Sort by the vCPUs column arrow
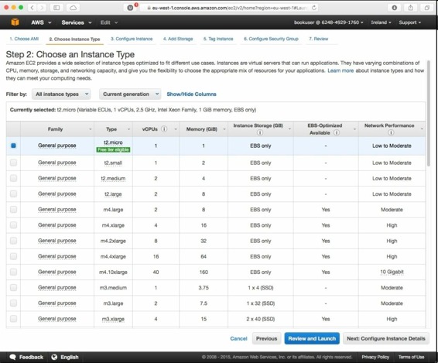438x363 pixels. [x=176, y=129]
